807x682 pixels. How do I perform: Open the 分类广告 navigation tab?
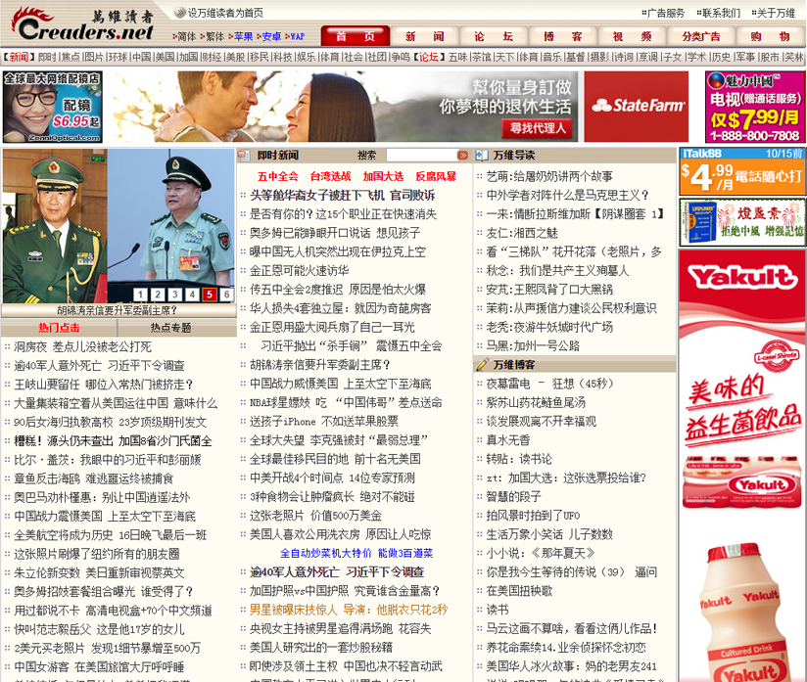click(701, 36)
